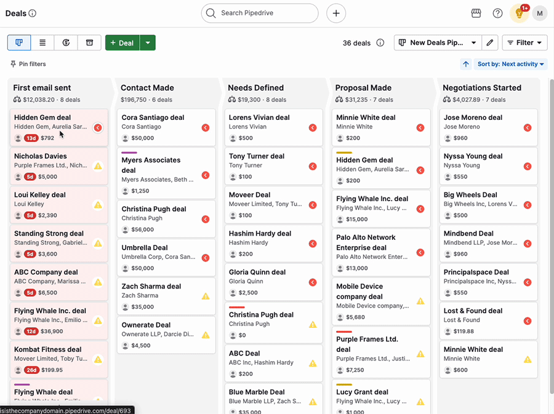Open the Christina Pugh deal in Contact Made
The height and width of the screenshot is (414, 554).
(x=166, y=219)
